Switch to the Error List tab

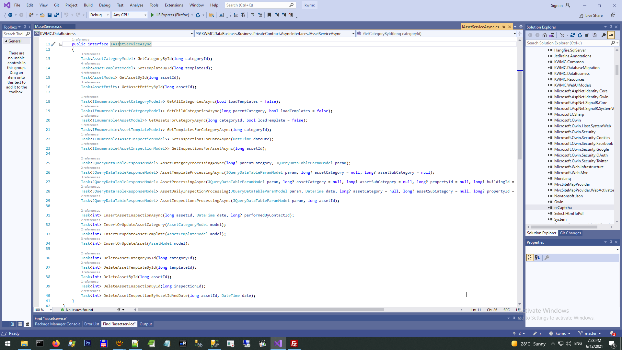coord(92,324)
